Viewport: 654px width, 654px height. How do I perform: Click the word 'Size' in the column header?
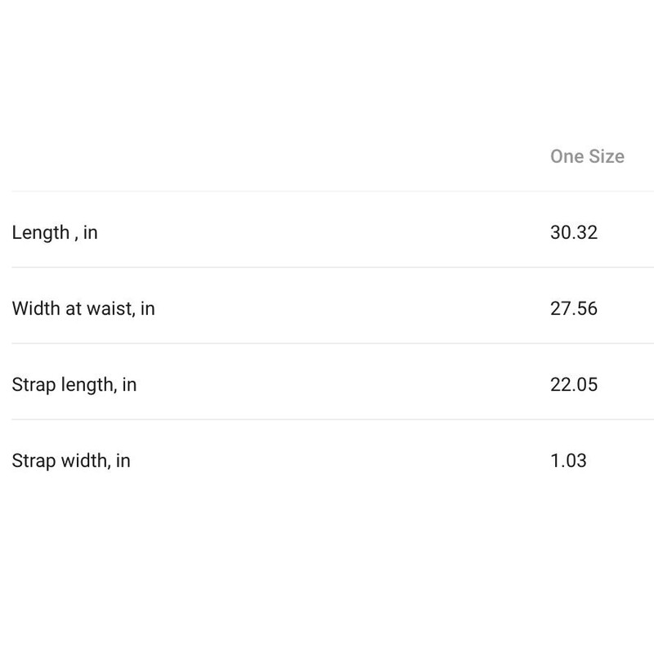(607, 156)
